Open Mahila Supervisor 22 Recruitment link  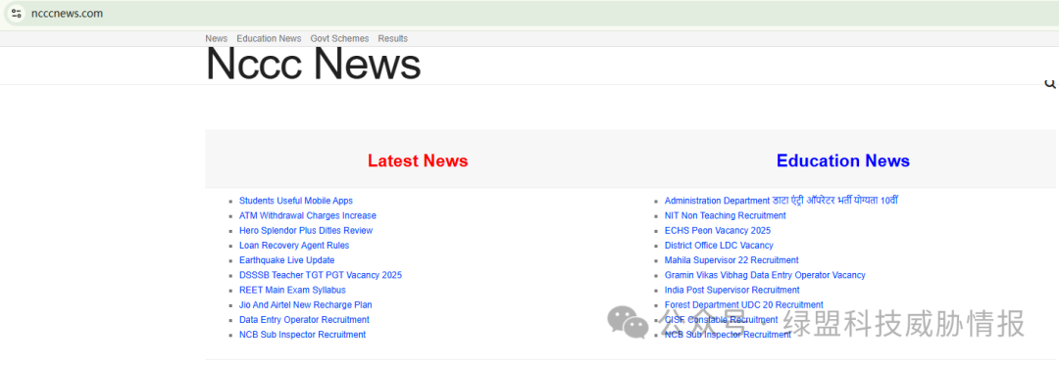[x=731, y=260]
